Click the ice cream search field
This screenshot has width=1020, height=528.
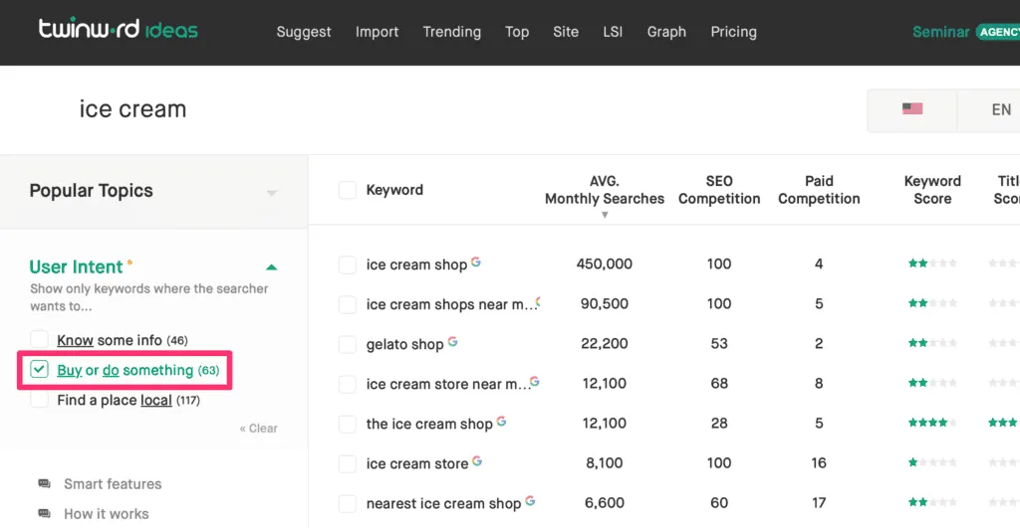(132, 109)
